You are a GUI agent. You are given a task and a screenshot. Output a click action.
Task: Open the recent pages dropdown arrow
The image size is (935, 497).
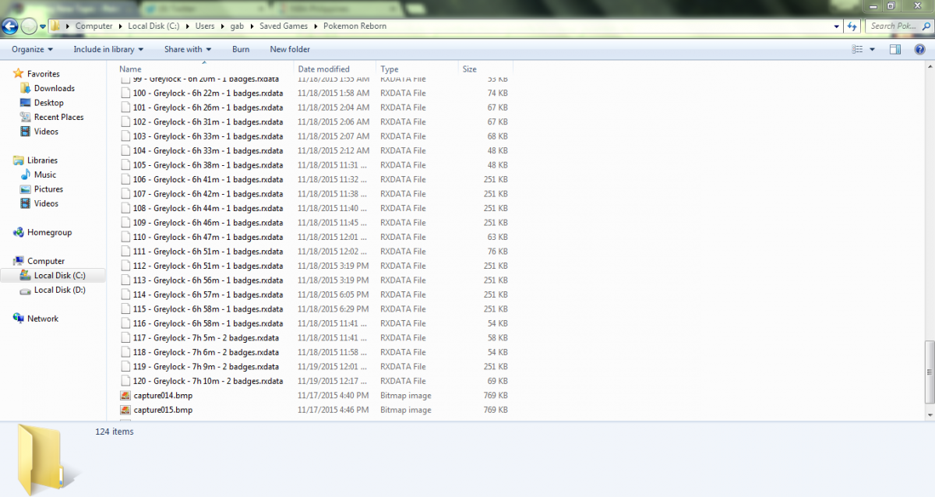click(42, 26)
